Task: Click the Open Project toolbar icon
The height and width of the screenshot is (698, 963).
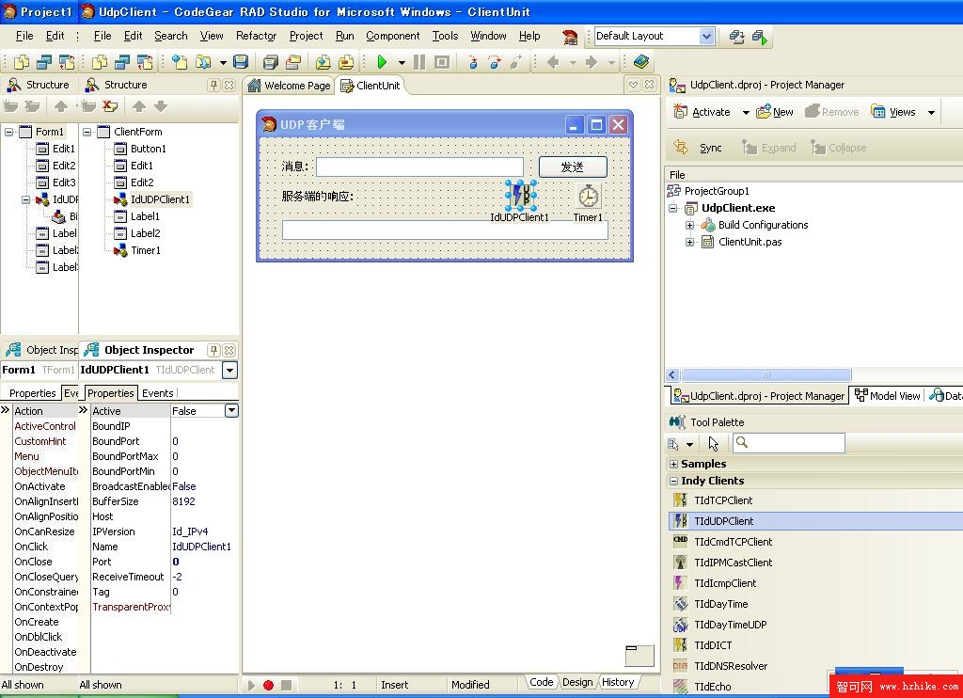Action: (x=293, y=61)
